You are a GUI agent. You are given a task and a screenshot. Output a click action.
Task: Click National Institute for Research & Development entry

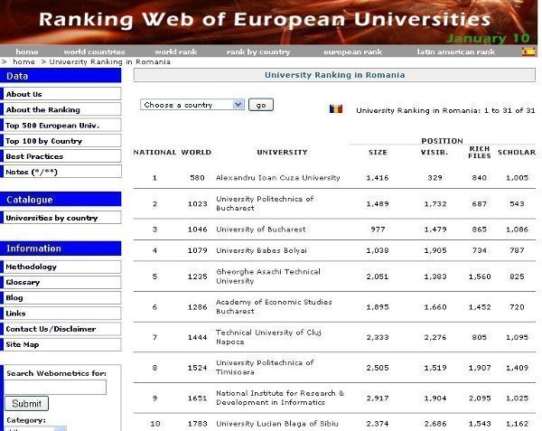(280, 398)
